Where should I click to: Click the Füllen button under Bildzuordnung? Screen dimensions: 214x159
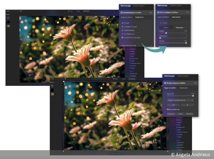click(x=180, y=114)
